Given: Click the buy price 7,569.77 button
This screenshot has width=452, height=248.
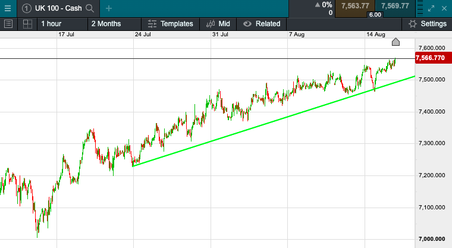Looking at the screenshot, I should click(395, 6).
